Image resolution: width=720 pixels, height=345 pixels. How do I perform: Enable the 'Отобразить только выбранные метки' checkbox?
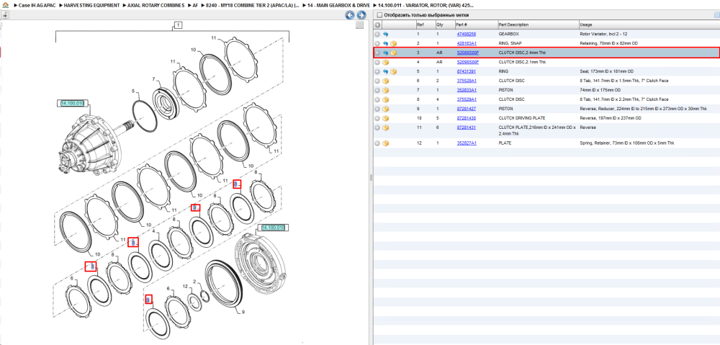[x=379, y=15]
